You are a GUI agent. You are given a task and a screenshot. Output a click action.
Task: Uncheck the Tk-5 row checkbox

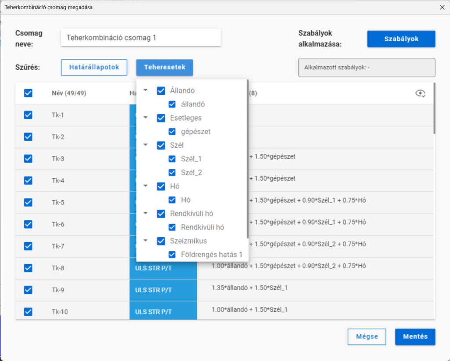28,202
